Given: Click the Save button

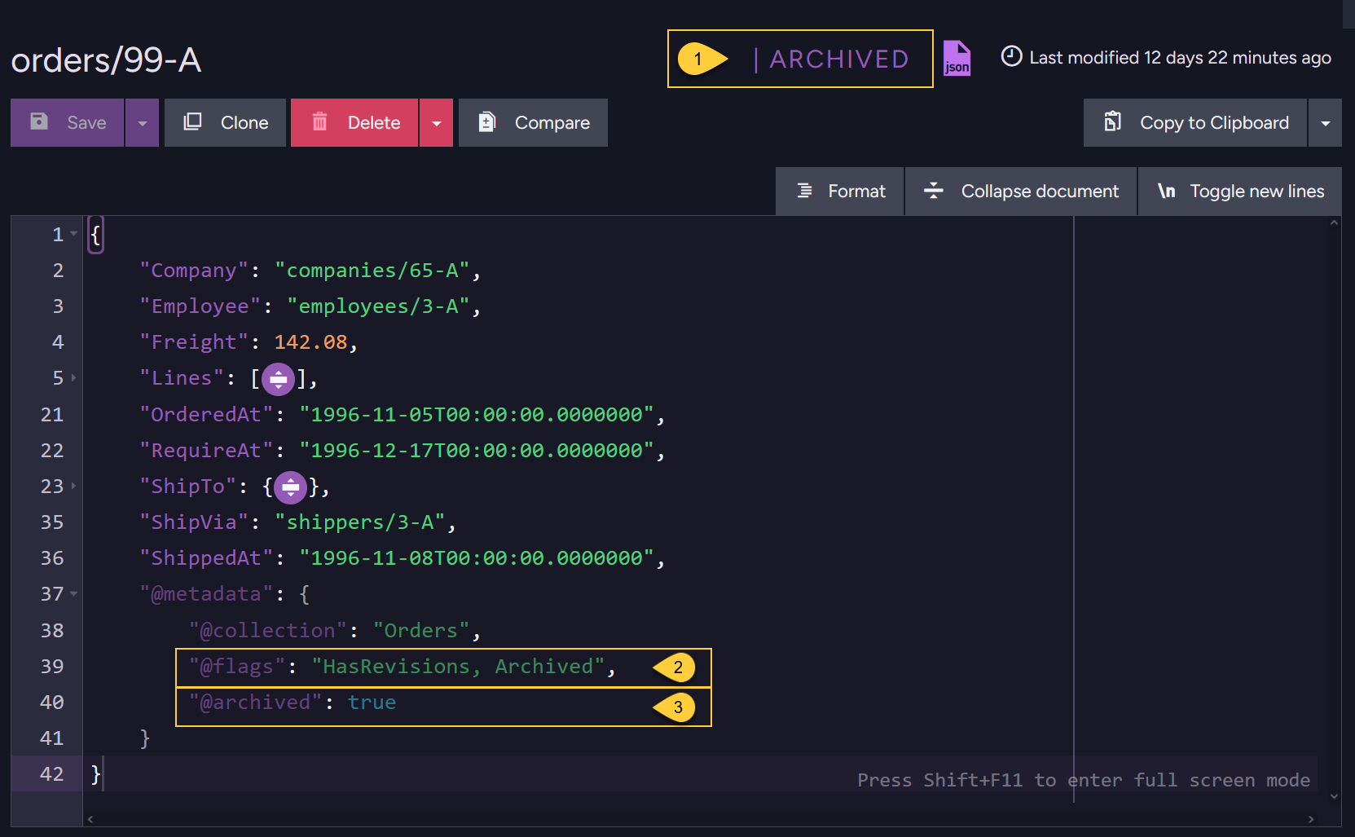Looking at the screenshot, I should (x=68, y=123).
